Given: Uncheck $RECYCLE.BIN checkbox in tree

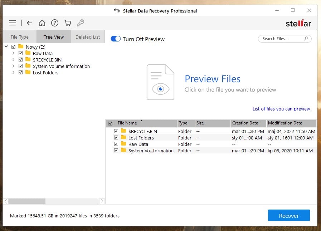Looking at the screenshot, I should pyautogui.click(x=20, y=60).
